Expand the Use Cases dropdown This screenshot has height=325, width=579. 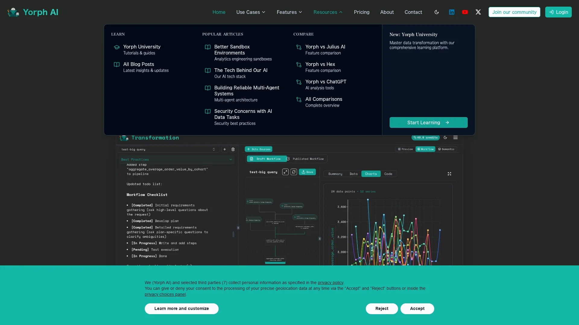[251, 12]
